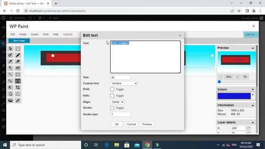Select the Pencil tool

click(18, 55)
